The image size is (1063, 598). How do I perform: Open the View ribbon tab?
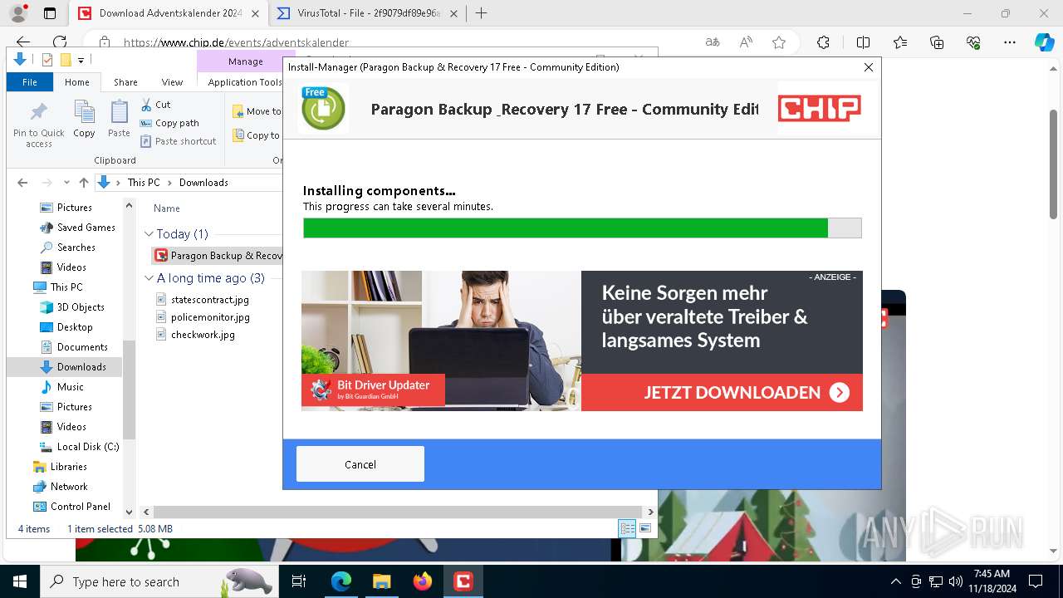click(172, 82)
